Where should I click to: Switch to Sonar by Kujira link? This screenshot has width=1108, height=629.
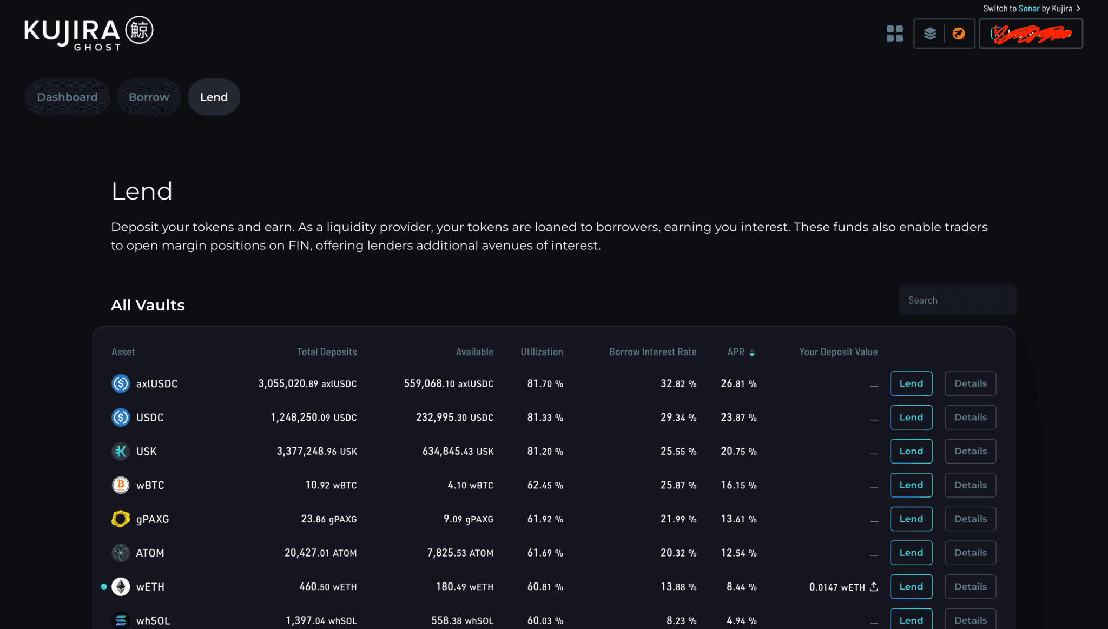[1032, 9]
